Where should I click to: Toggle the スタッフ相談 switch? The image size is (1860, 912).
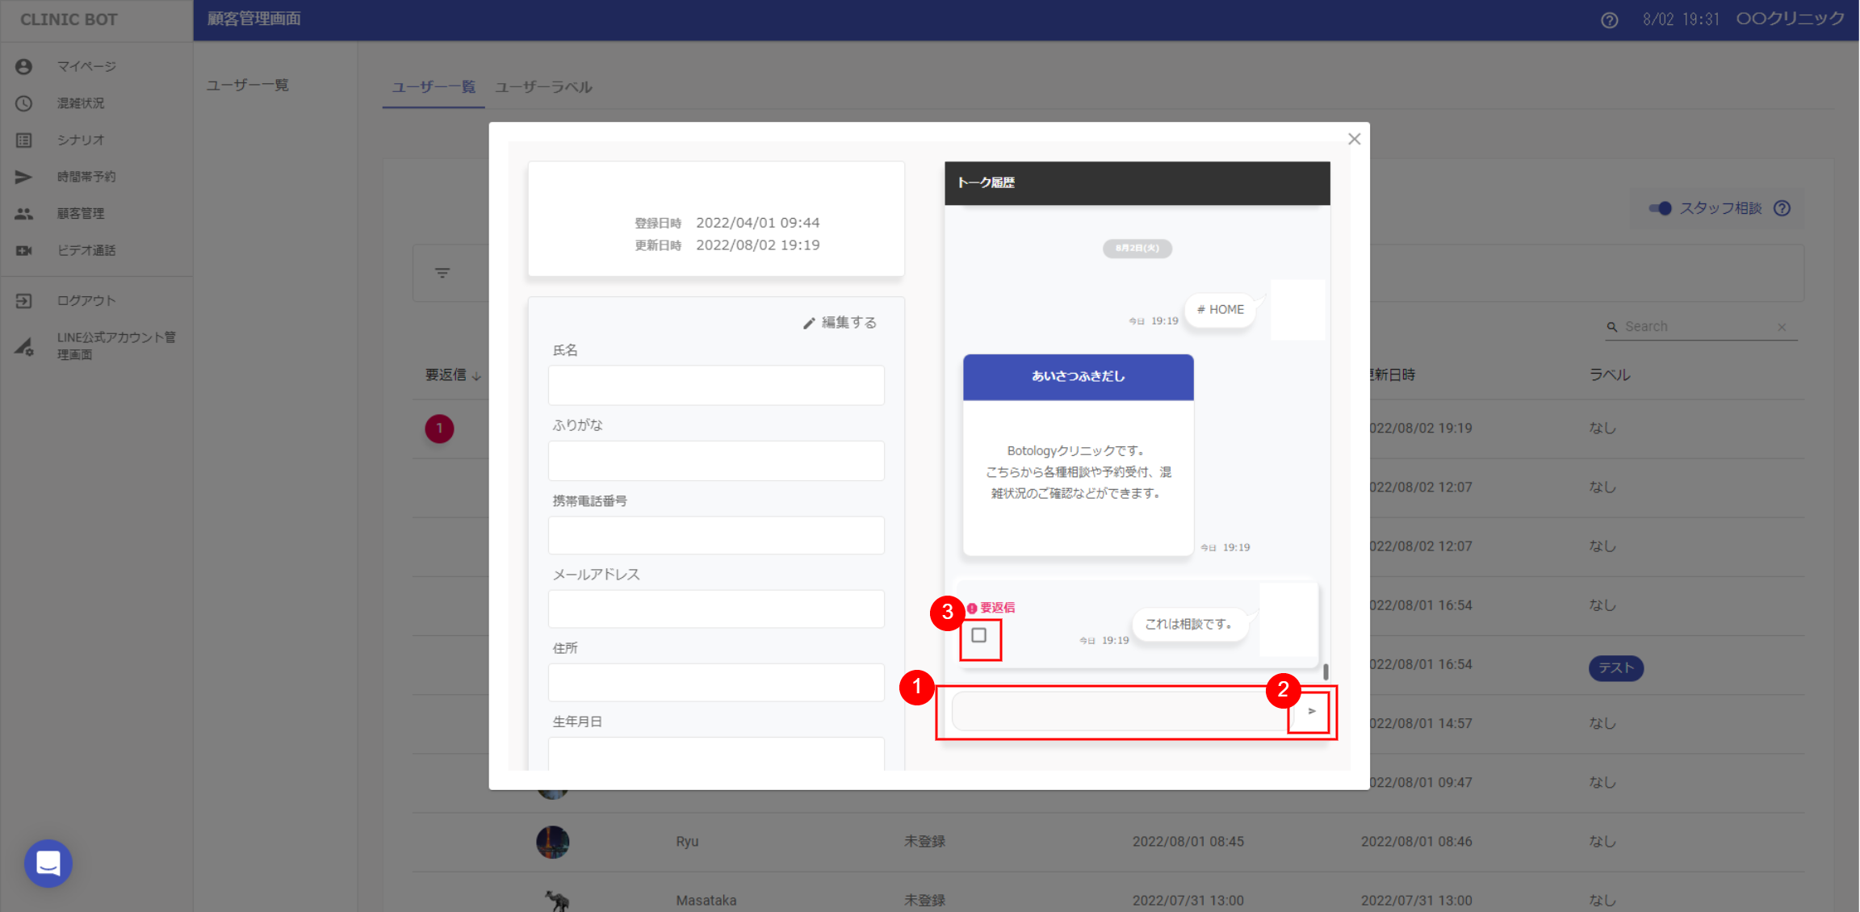(1660, 208)
